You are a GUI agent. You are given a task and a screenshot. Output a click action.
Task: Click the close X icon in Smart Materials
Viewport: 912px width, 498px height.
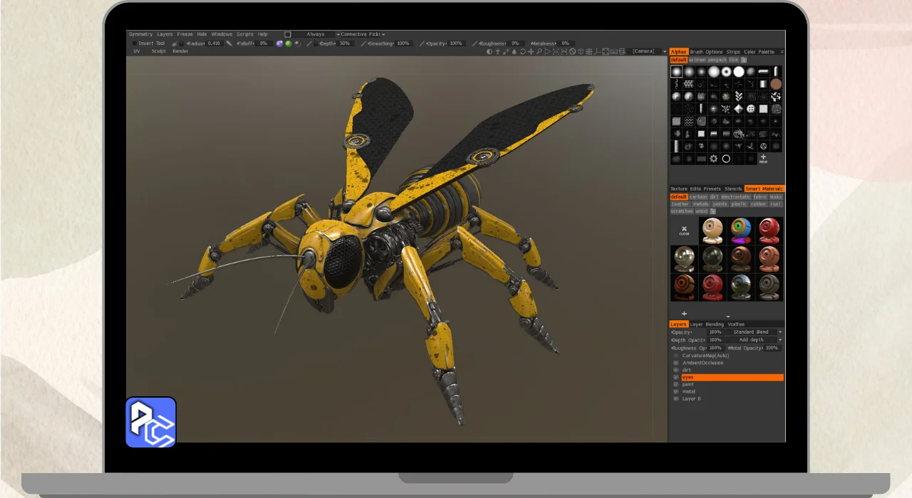tap(684, 230)
